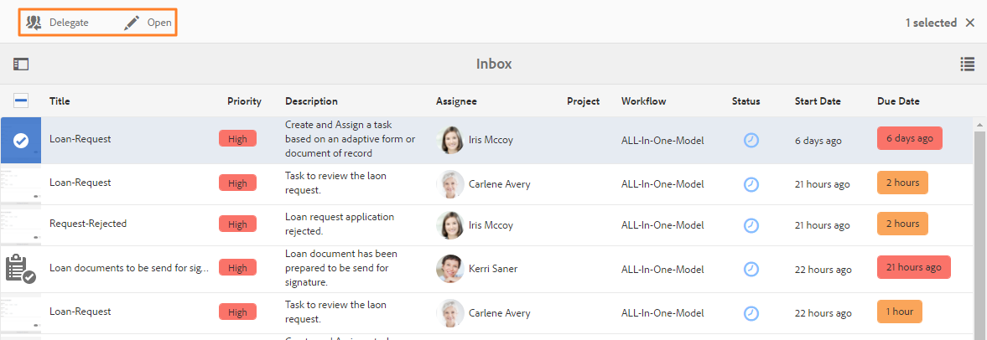
Task: Click the clipboard task icon for loan documents
Action: (x=21, y=269)
